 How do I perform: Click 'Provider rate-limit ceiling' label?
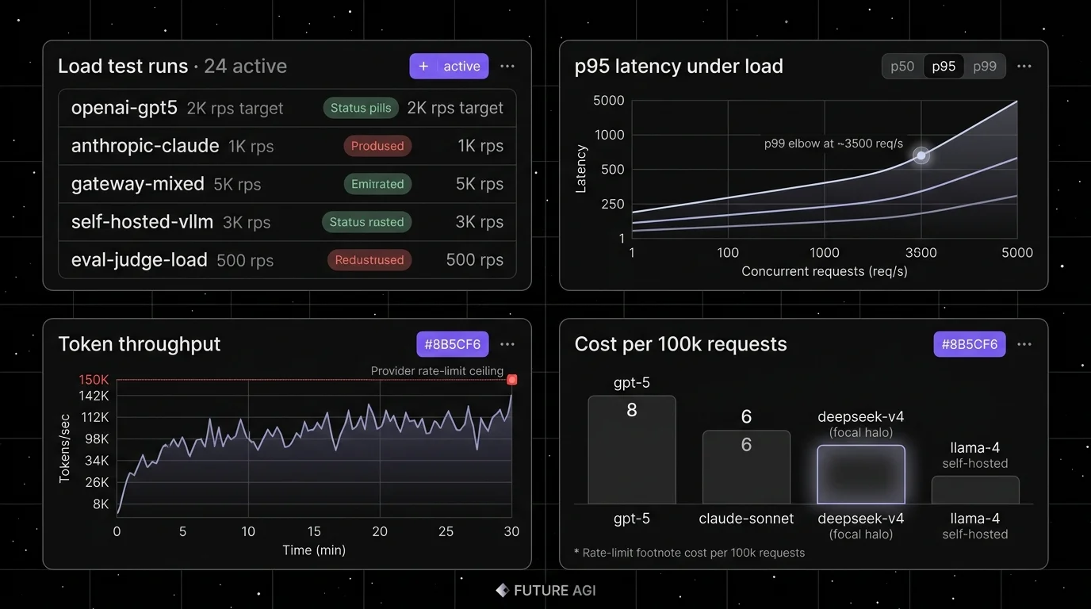pyautogui.click(x=437, y=371)
